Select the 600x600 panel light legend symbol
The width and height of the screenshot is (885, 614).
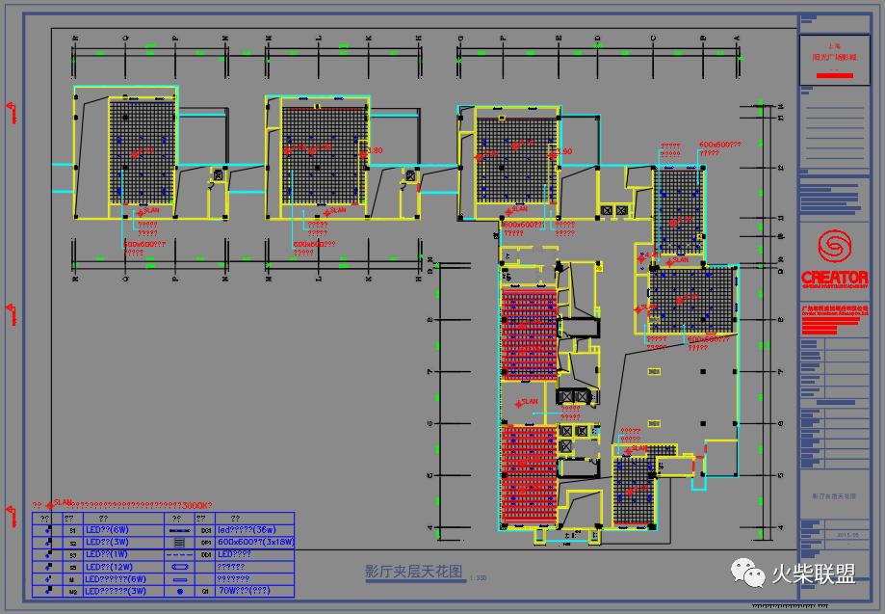(x=179, y=543)
